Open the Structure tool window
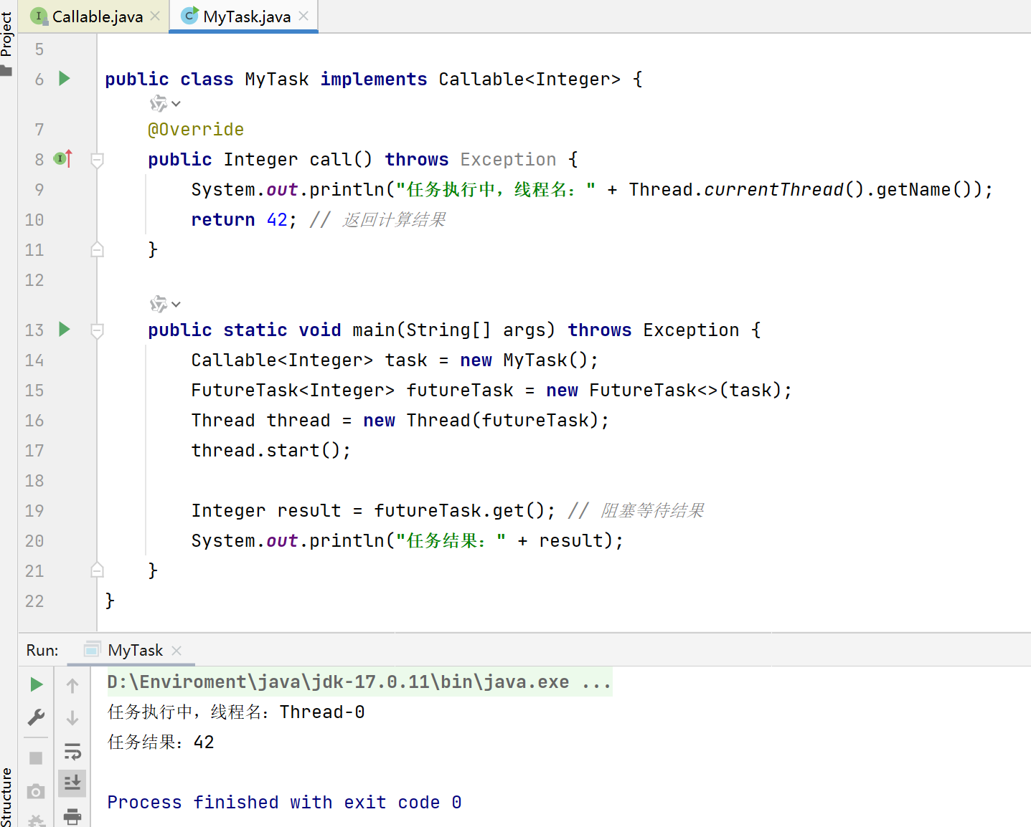 point(6,797)
